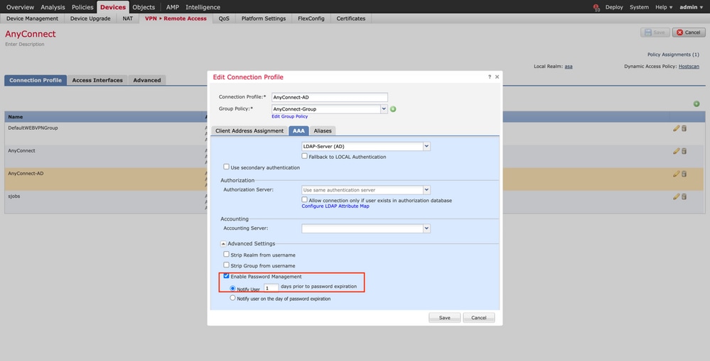This screenshot has width=710, height=361.
Task: Click the page-level Save button
Action: [x=655, y=33]
